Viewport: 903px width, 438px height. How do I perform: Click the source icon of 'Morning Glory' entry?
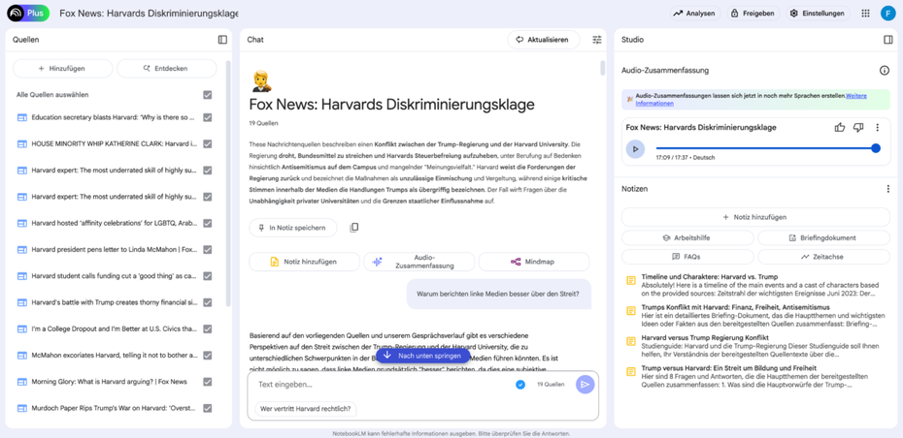22,382
